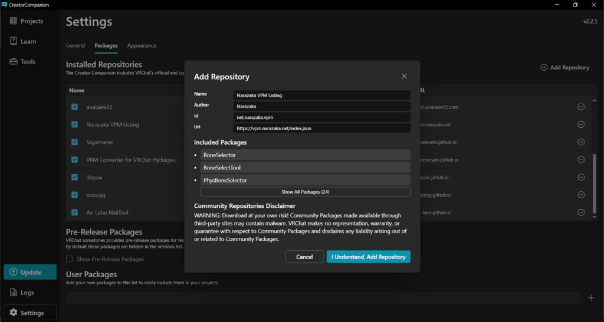
Task: Add a user package with plus icon
Action: pyautogui.click(x=591, y=298)
